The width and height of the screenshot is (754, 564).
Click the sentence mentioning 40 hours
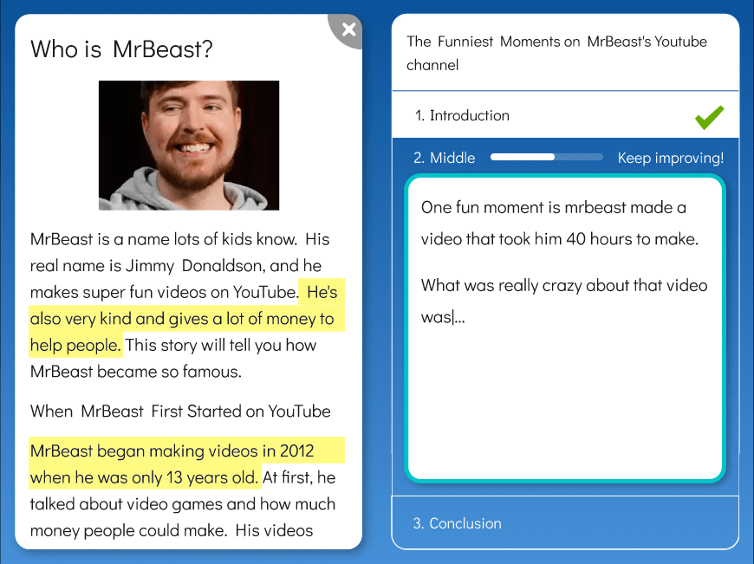562,224
